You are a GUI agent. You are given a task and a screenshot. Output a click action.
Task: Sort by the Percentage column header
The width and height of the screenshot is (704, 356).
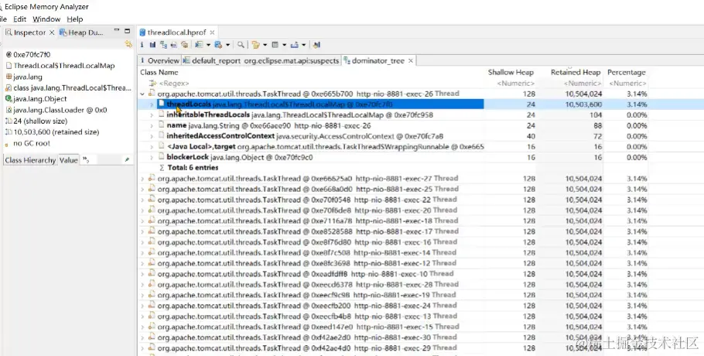point(627,72)
